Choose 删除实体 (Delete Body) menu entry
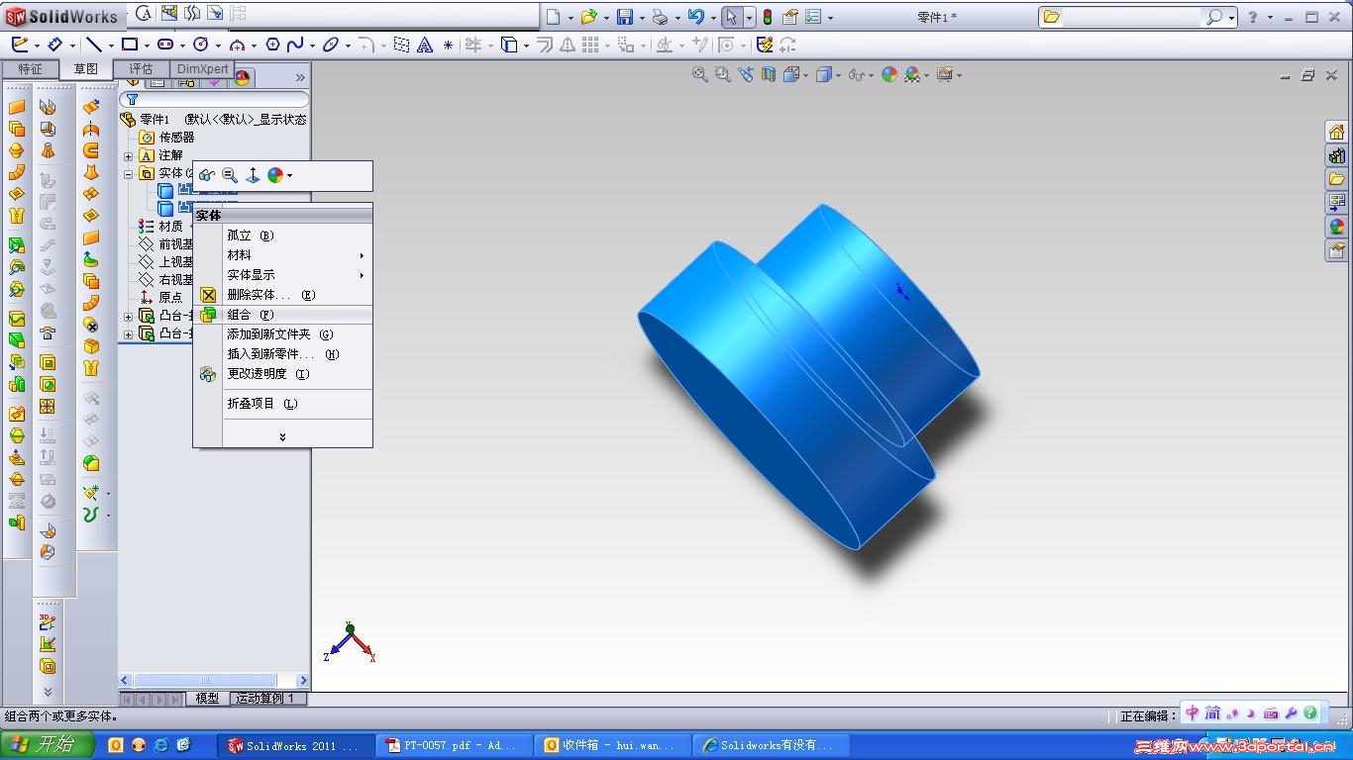The image size is (1353, 760). pos(282,295)
